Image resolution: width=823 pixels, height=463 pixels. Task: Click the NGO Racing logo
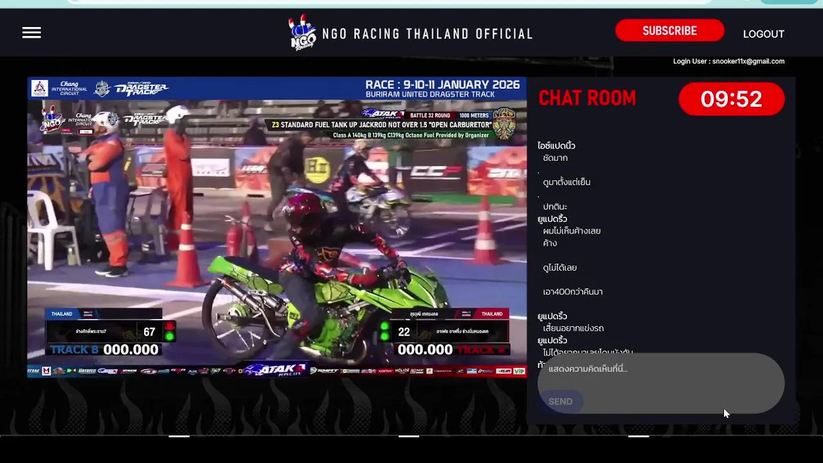pyautogui.click(x=302, y=33)
